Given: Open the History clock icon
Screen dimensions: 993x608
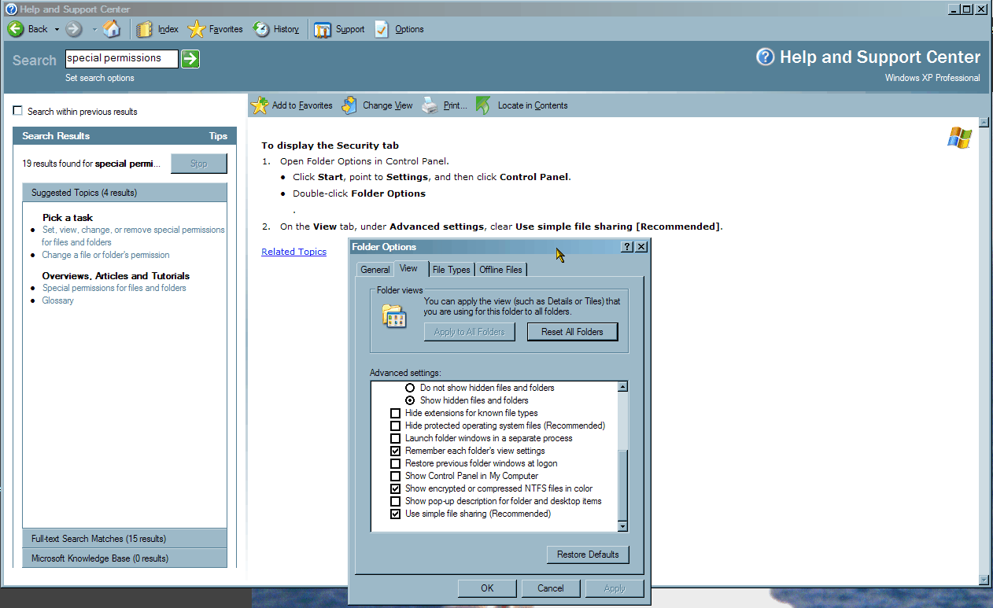Looking at the screenshot, I should click(261, 29).
